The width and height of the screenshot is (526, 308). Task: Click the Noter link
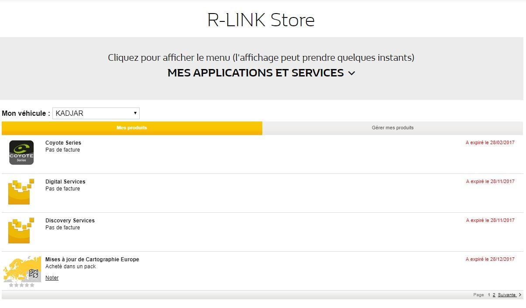coord(52,278)
